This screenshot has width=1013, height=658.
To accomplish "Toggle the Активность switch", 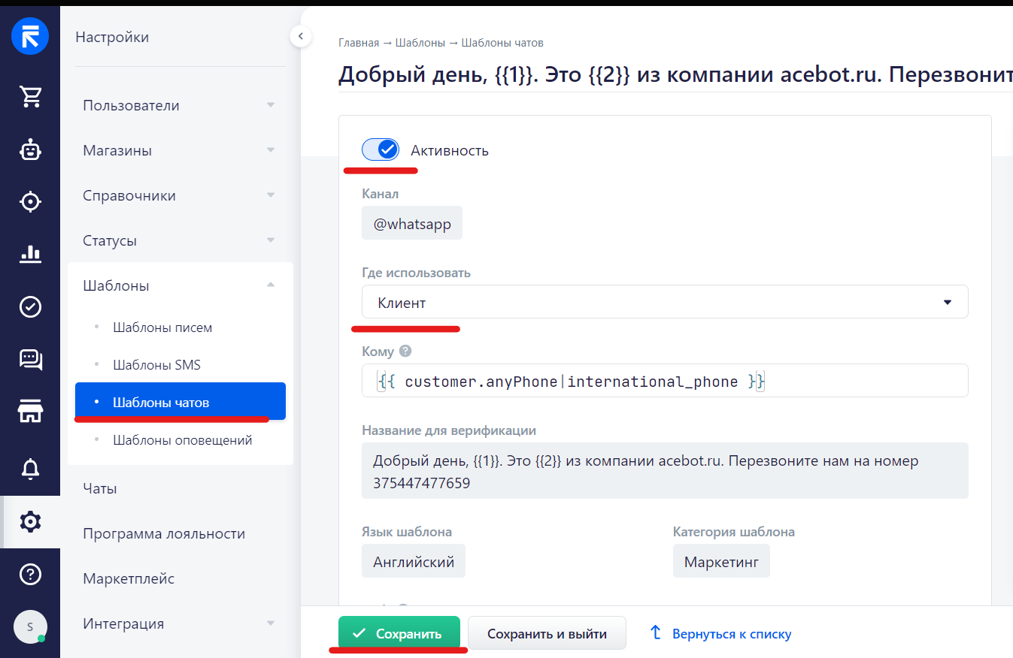I will point(381,149).
